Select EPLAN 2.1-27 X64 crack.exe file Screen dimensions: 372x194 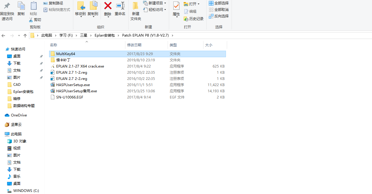click(x=138, y=66)
